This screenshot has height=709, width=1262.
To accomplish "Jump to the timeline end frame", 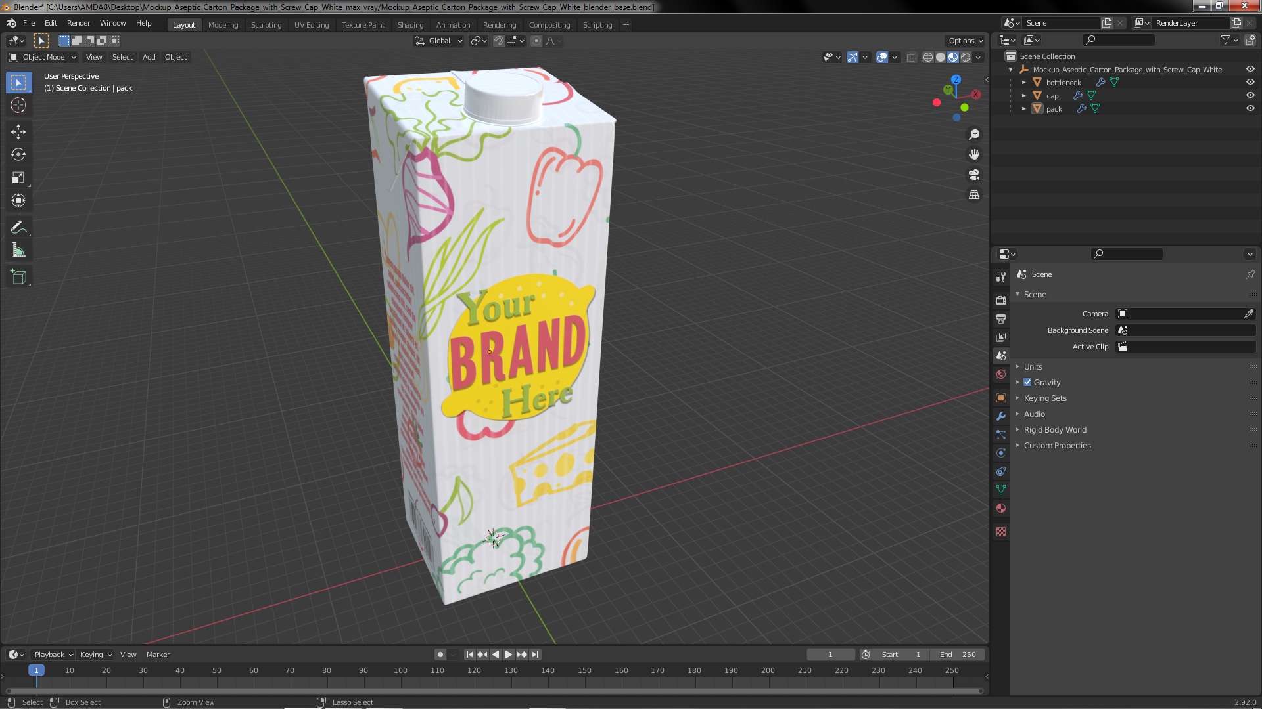I will (x=535, y=655).
